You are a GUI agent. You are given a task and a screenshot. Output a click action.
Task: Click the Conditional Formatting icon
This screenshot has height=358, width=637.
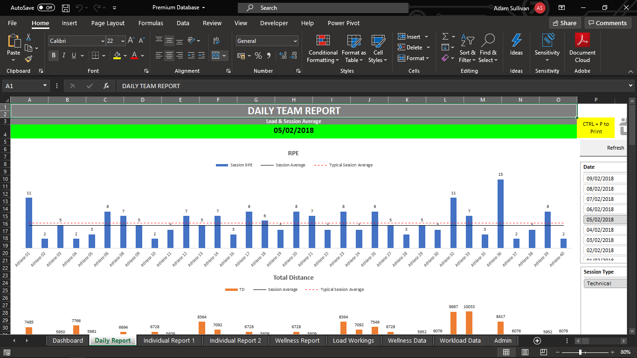tap(323, 41)
